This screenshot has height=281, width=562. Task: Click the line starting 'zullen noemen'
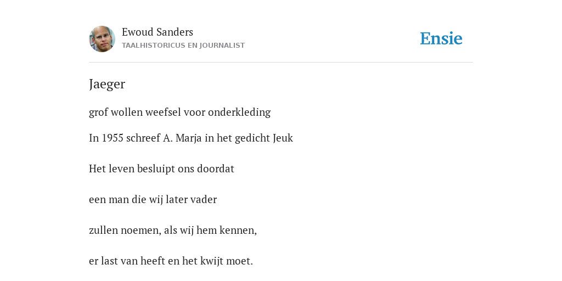coord(173,230)
